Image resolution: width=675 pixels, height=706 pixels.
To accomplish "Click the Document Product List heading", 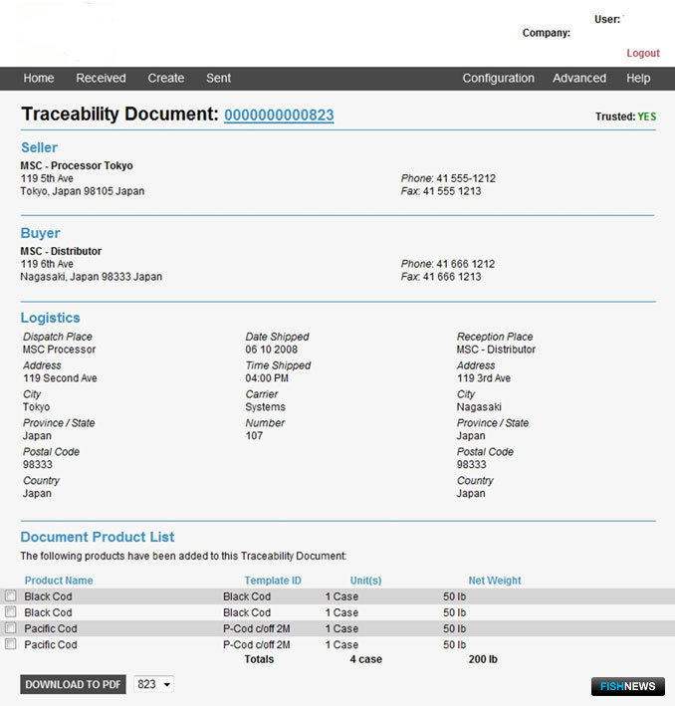I will pos(98,537).
